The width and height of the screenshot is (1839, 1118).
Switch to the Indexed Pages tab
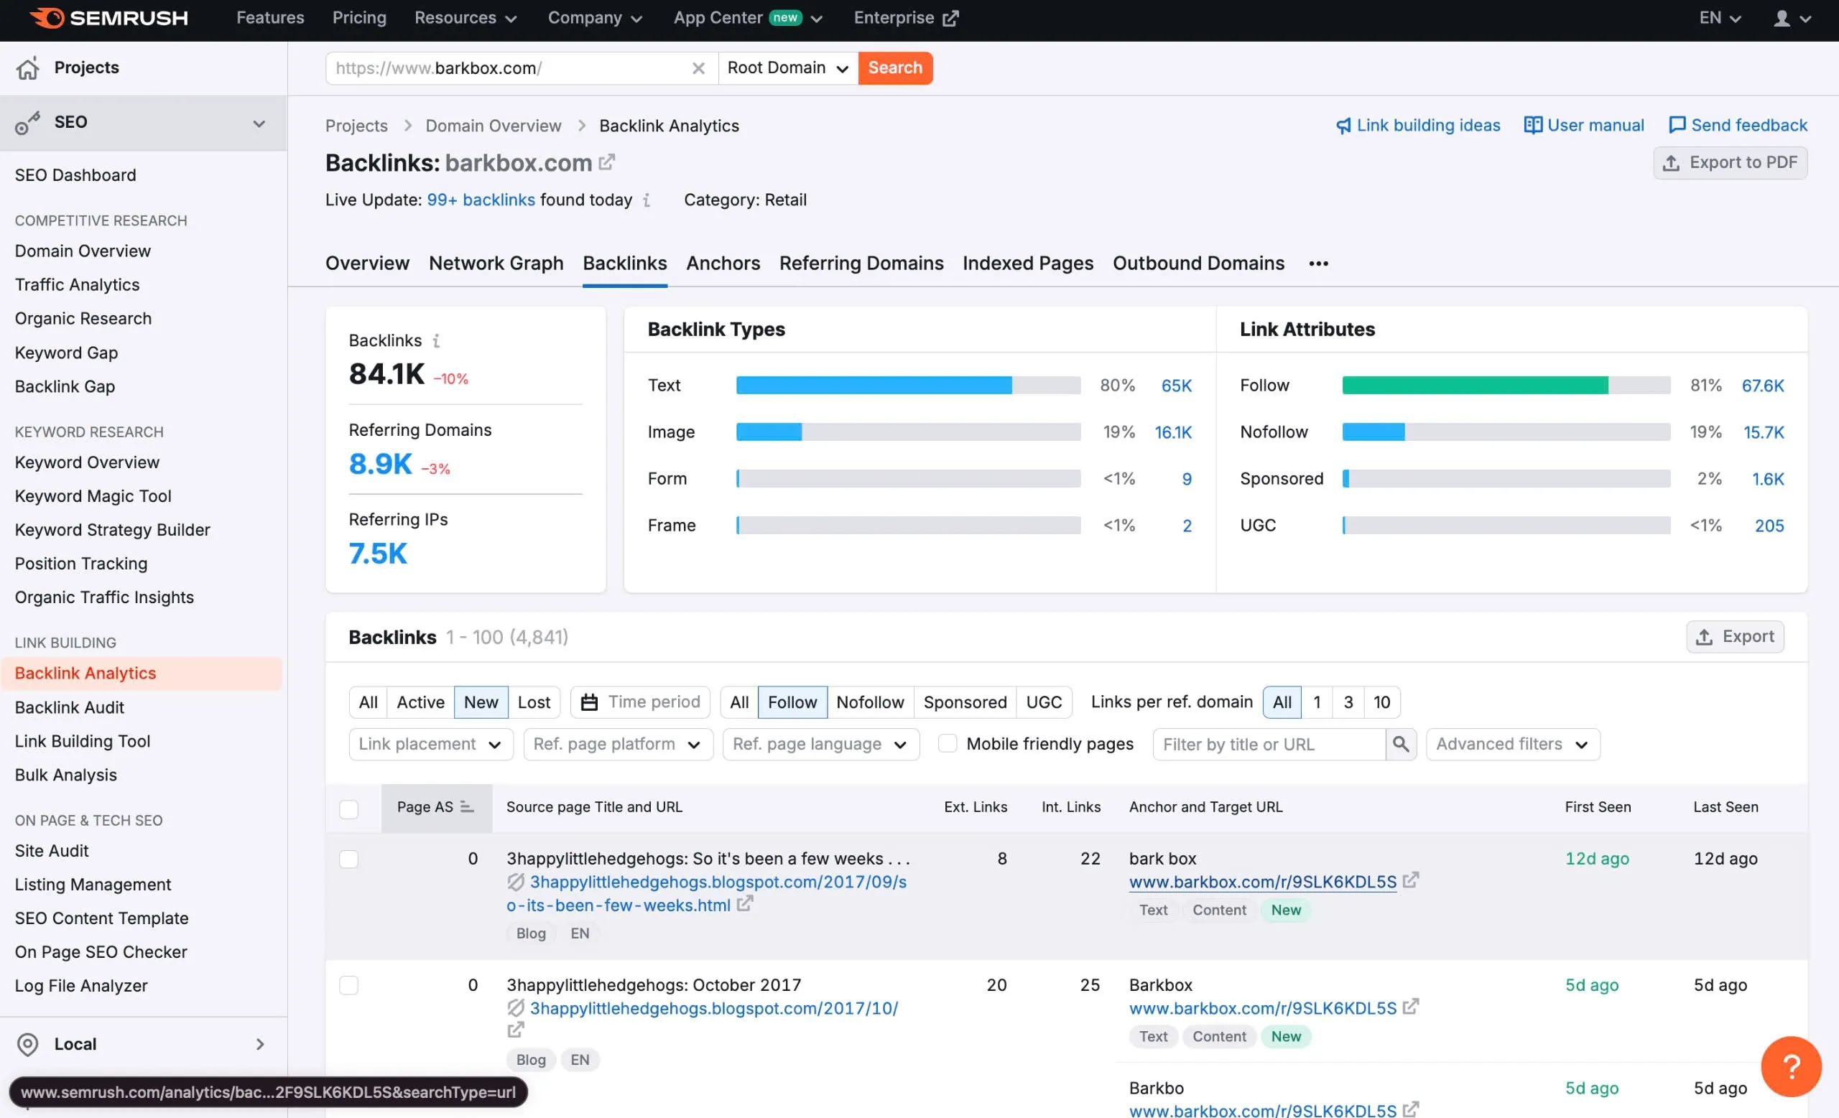coord(1027,264)
